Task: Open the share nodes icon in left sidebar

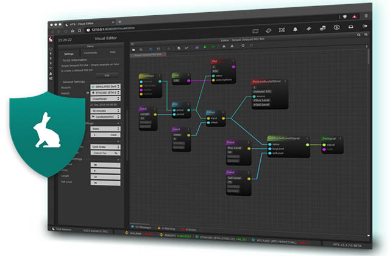Action: [x=51, y=78]
